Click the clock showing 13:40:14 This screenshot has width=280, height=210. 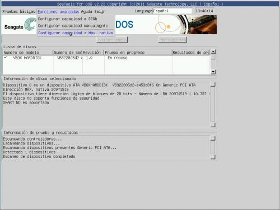[204, 11]
